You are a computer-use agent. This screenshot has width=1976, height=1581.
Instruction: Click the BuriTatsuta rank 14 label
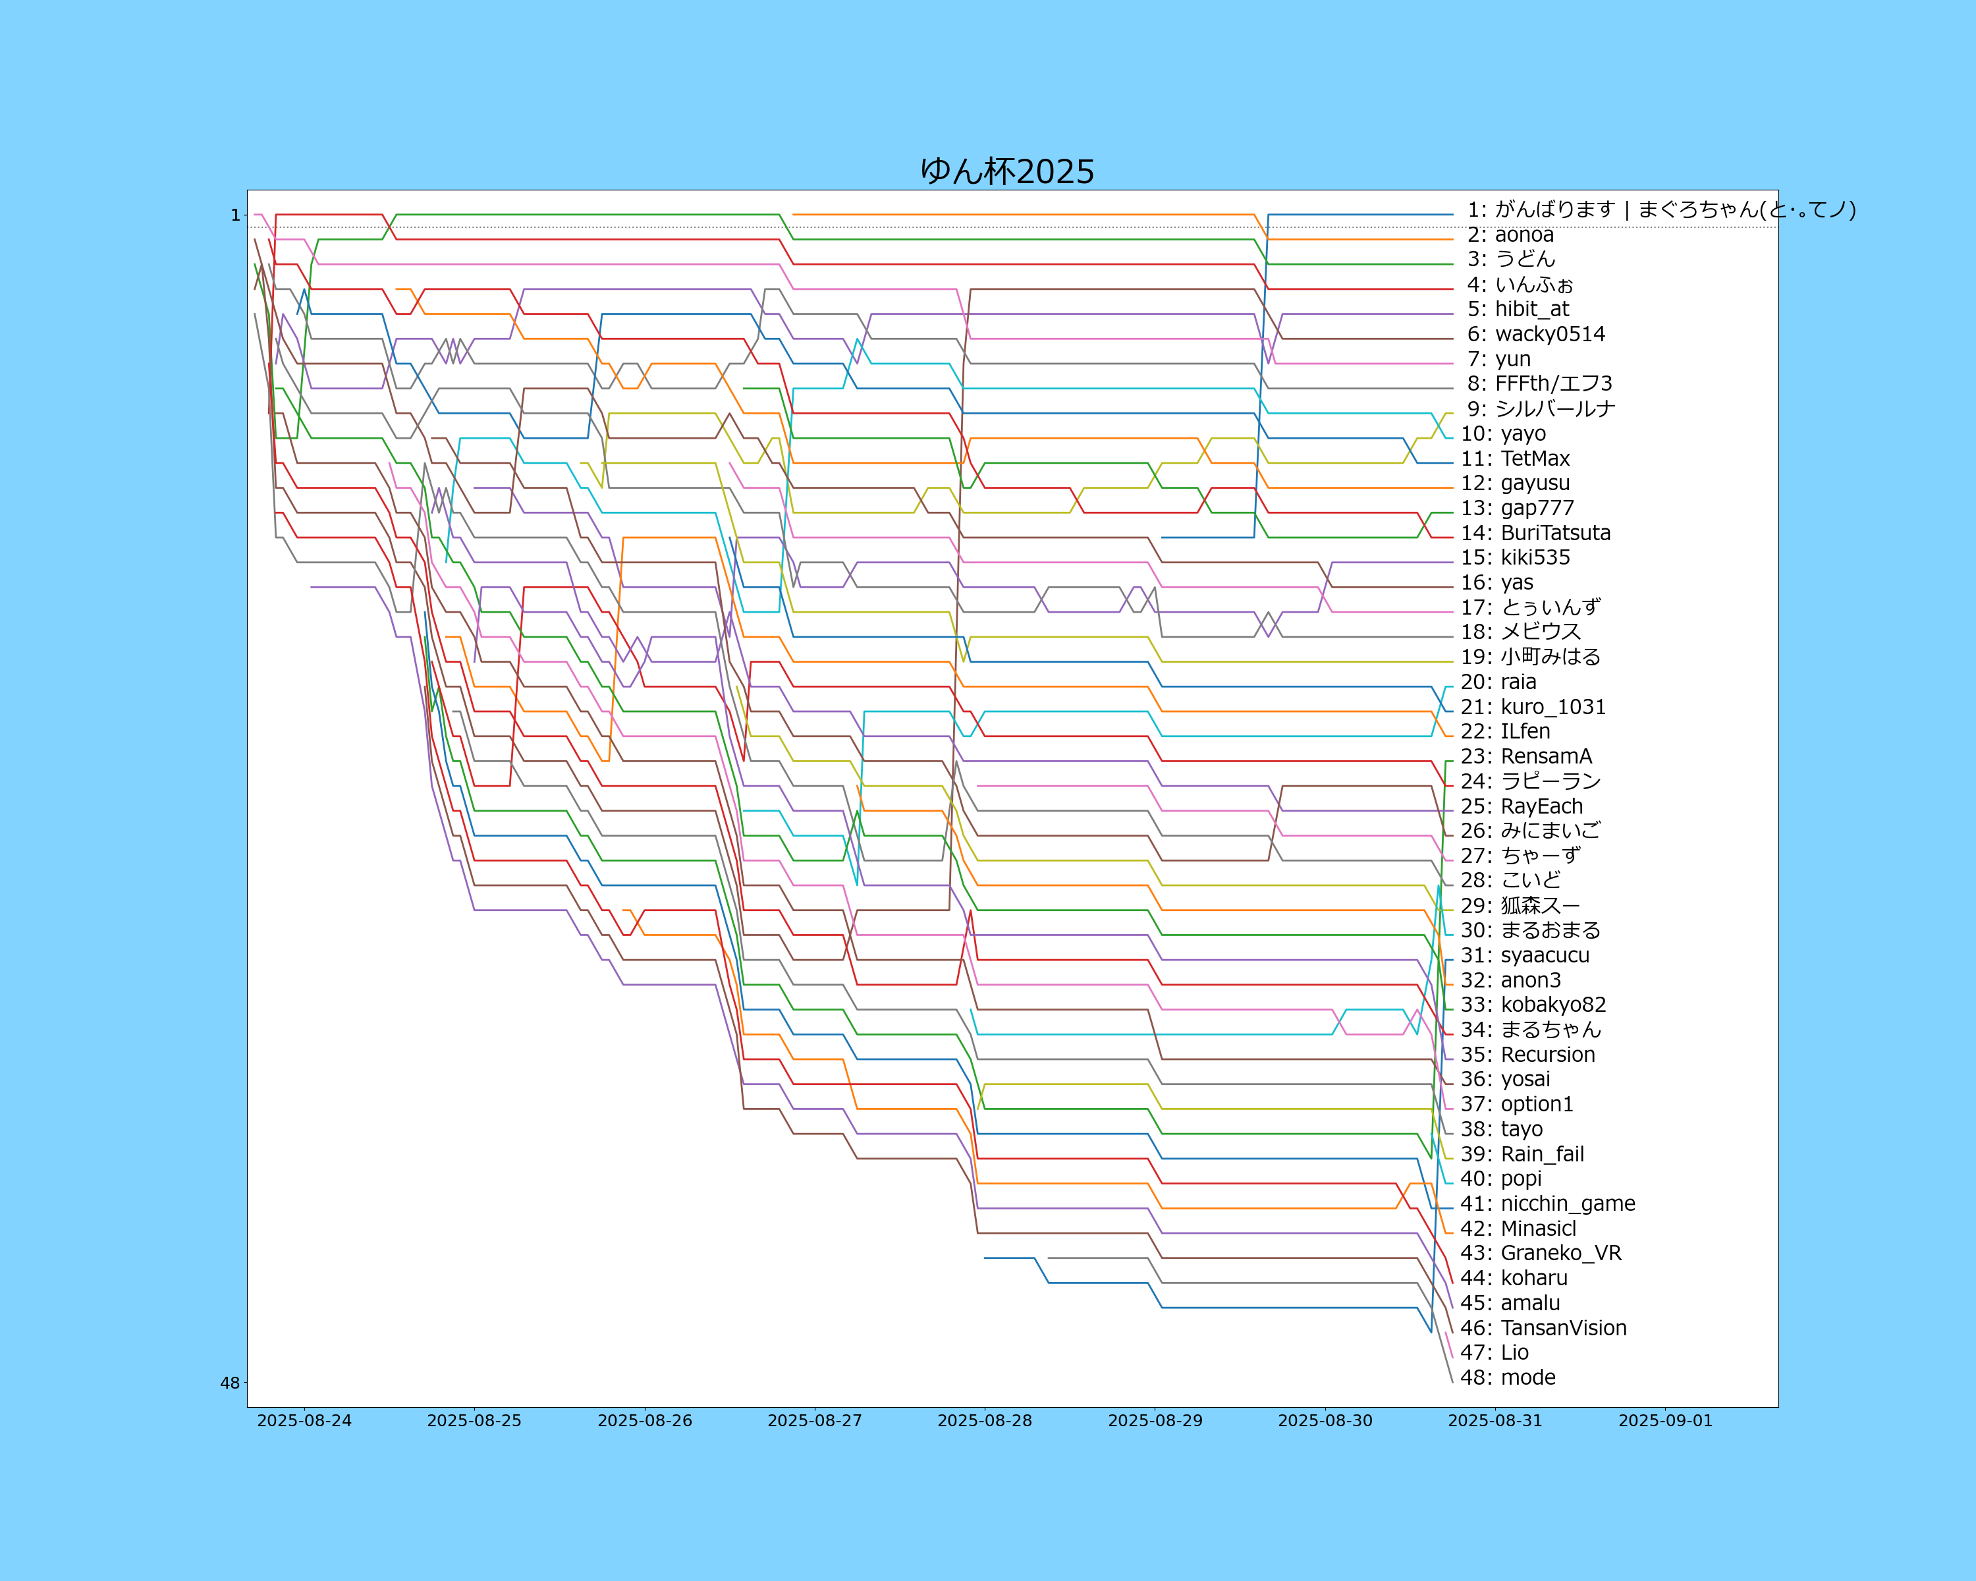(1535, 532)
